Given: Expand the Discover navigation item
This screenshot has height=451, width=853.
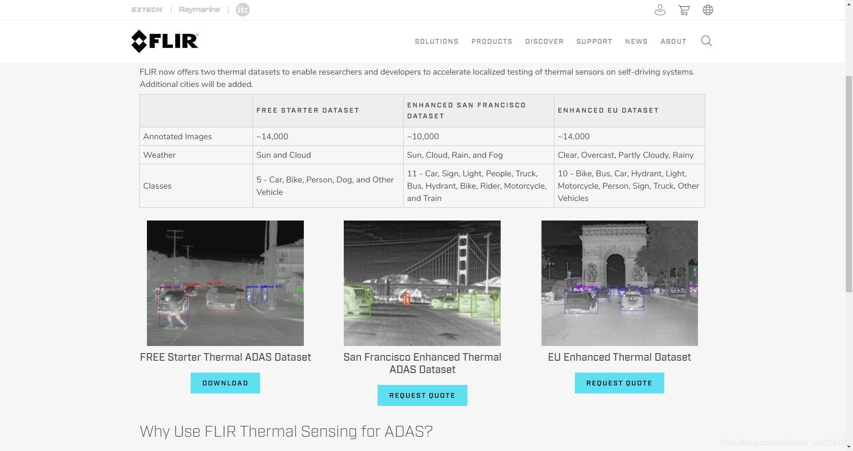Looking at the screenshot, I should tap(544, 42).
